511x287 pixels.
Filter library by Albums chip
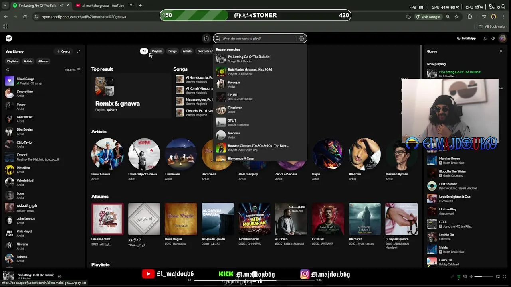tap(43, 61)
